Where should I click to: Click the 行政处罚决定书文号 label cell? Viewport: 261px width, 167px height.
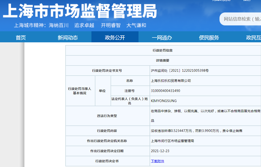(x=108, y=71)
